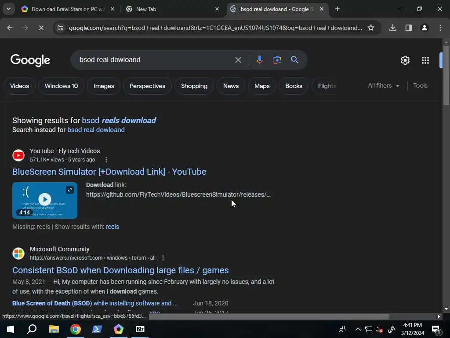Open the taskbar clock and date
The width and height of the screenshot is (450, 338).
pos(412,329)
